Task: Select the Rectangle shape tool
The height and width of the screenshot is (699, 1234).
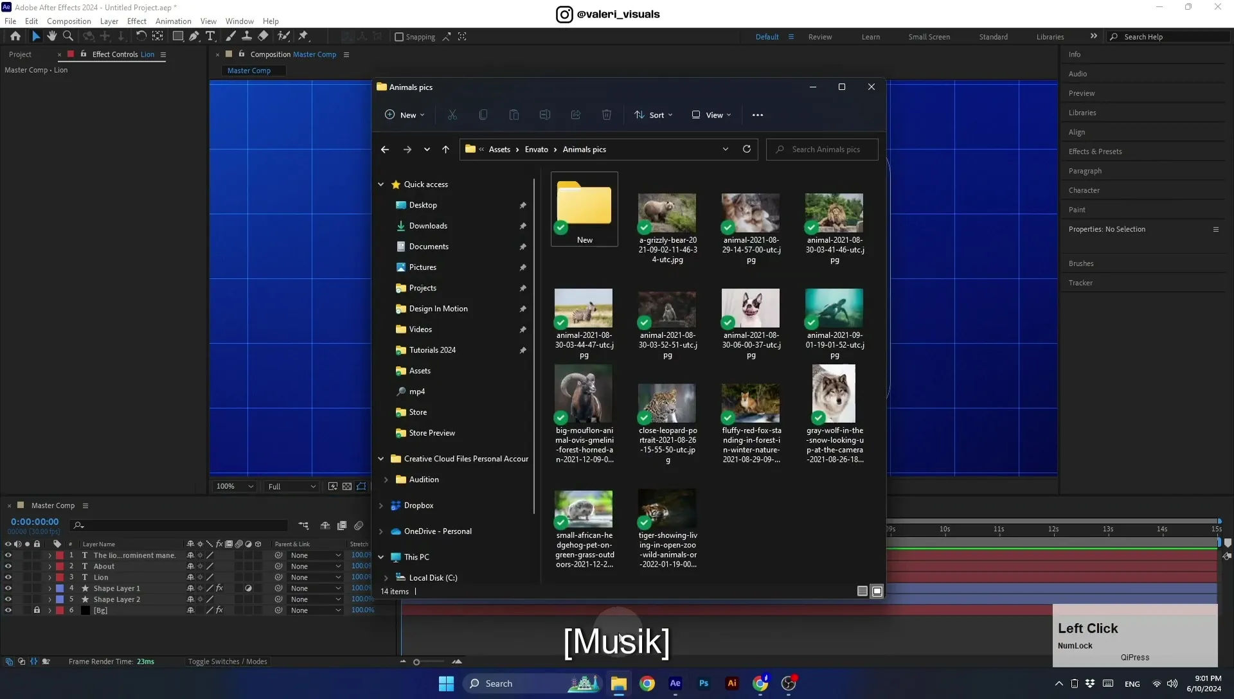Action: point(178,37)
